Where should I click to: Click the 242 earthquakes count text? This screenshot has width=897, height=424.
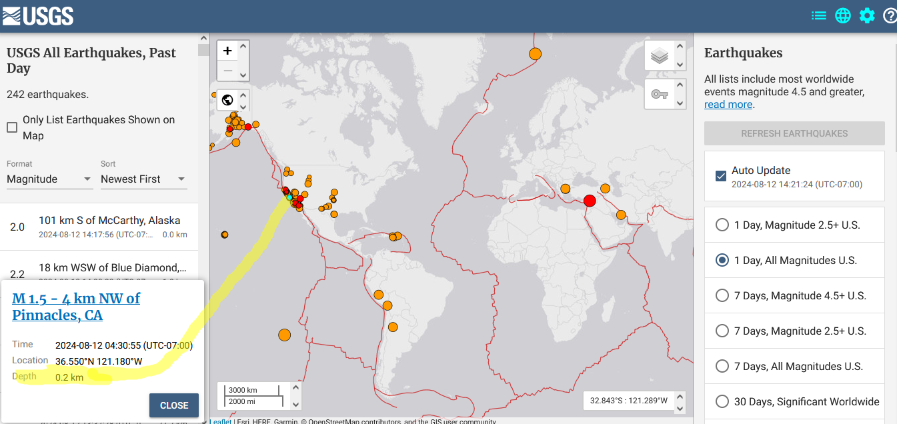click(x=47, y=95)
